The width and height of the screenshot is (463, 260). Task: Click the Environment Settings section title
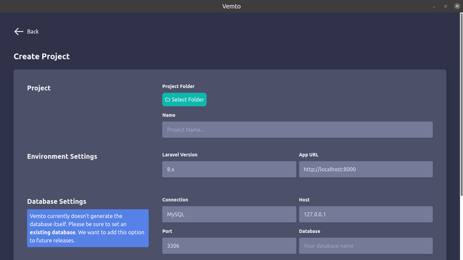(62, 156)
